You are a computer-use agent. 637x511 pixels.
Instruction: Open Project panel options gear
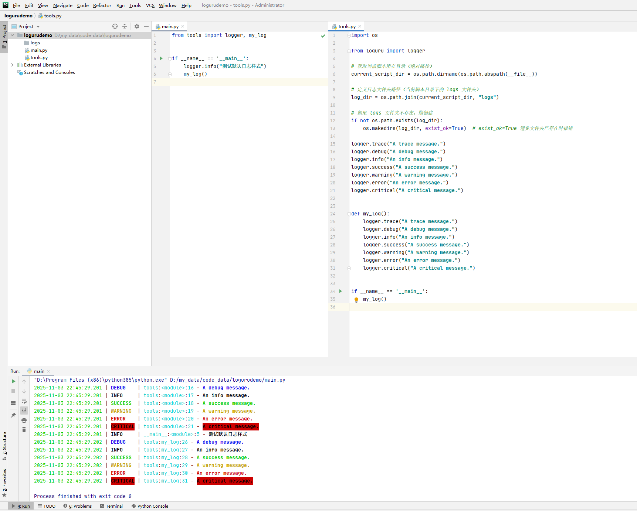(136, 26)
